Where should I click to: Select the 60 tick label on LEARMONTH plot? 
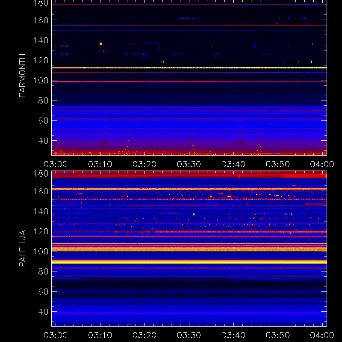point(43,121)
